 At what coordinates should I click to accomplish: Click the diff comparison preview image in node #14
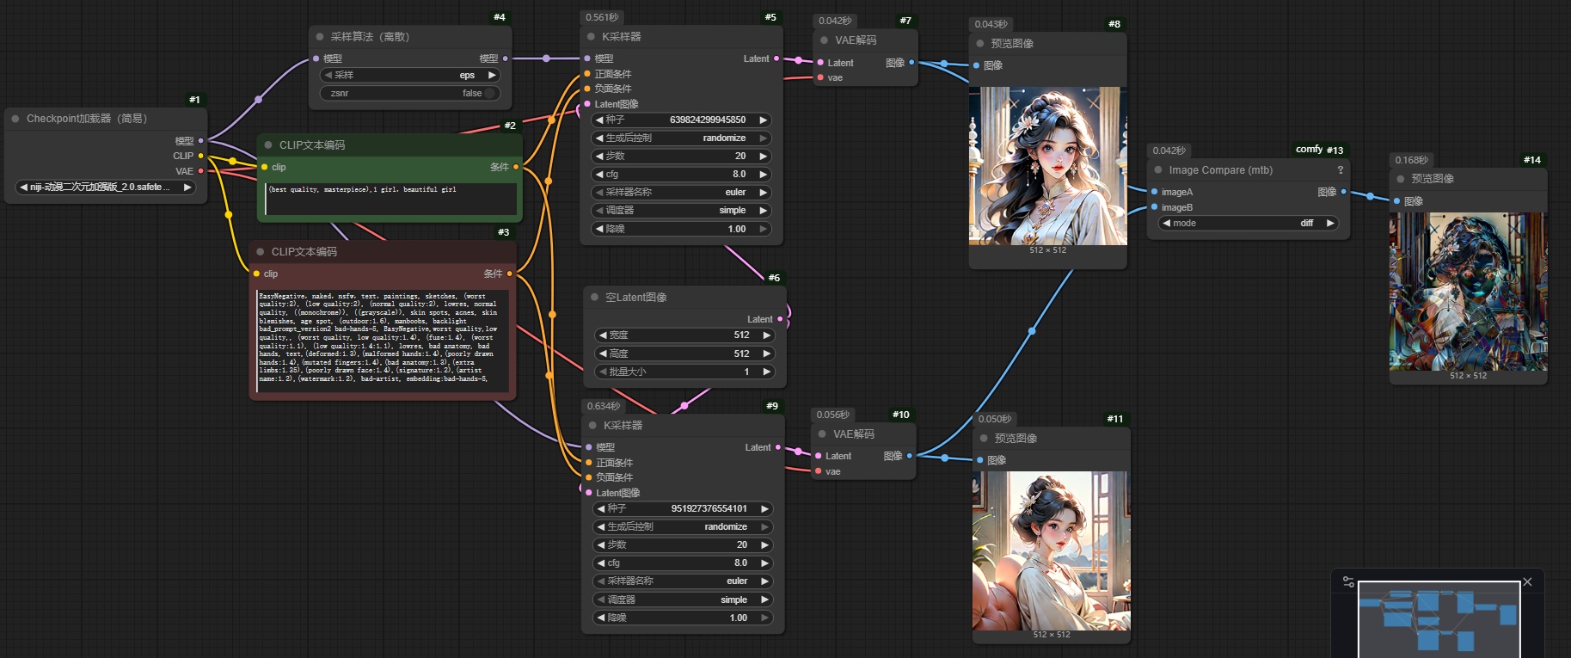(1468, 292)
